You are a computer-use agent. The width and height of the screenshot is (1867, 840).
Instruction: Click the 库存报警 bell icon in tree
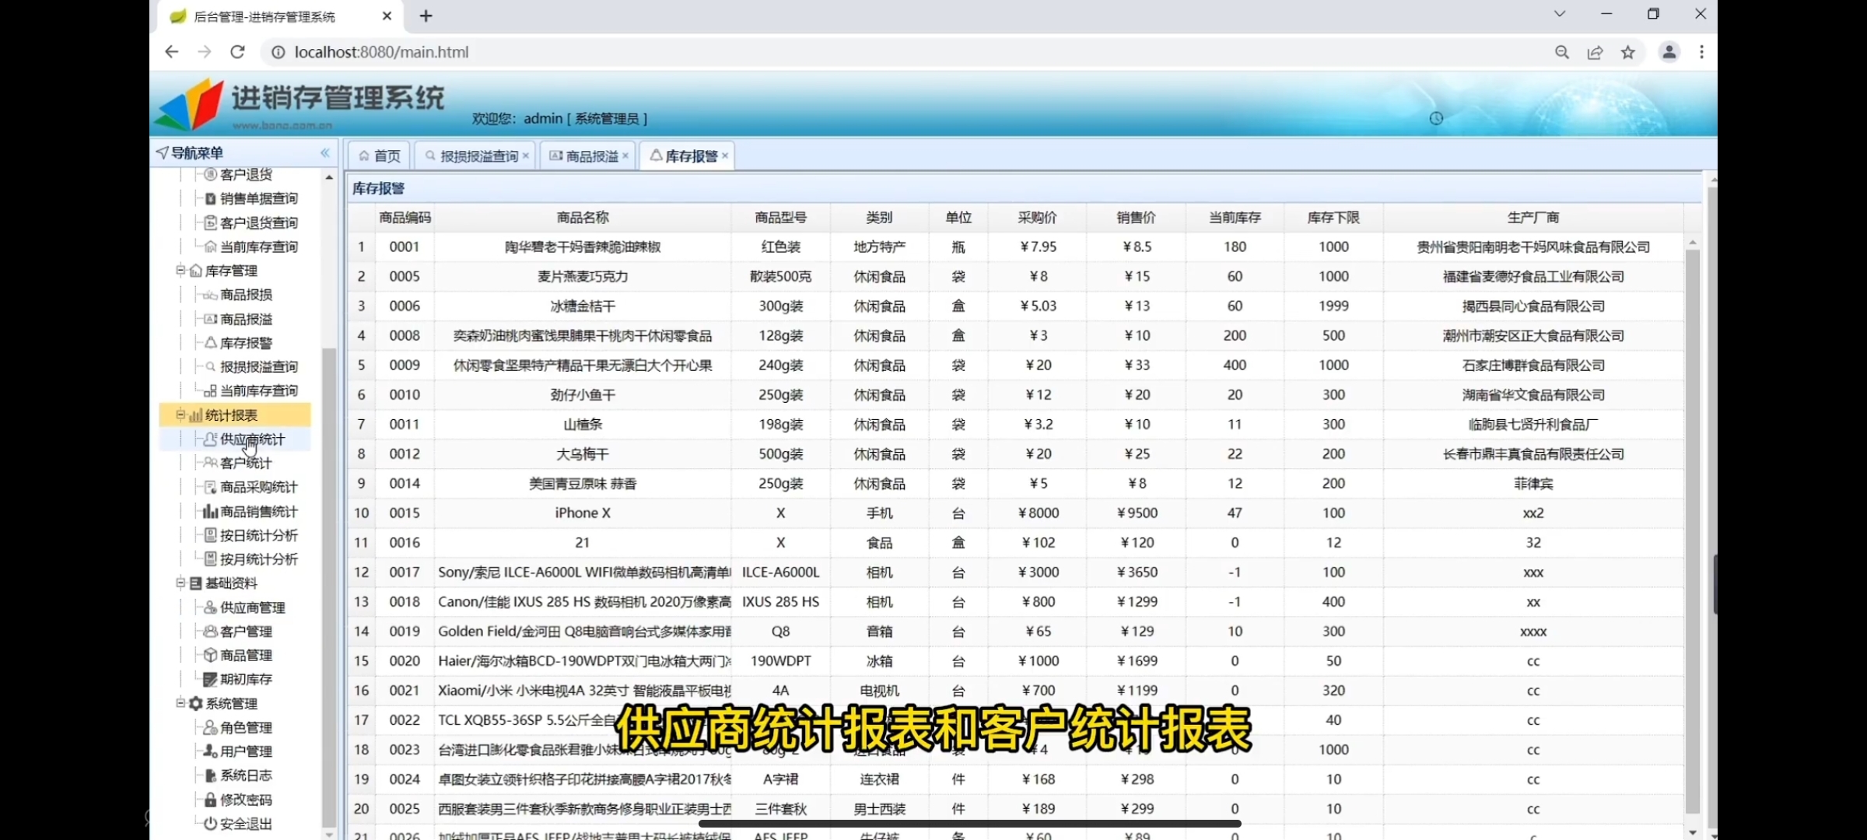point(210,342)
